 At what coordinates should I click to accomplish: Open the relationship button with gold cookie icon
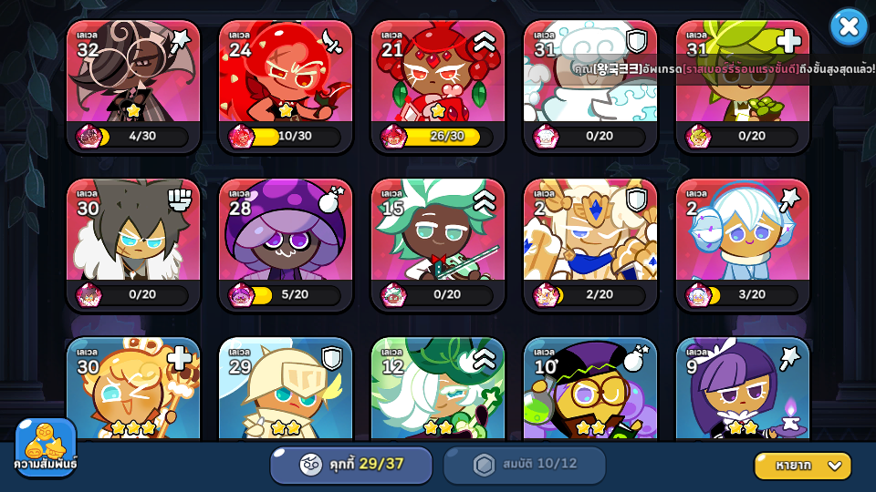click(46, 446)
